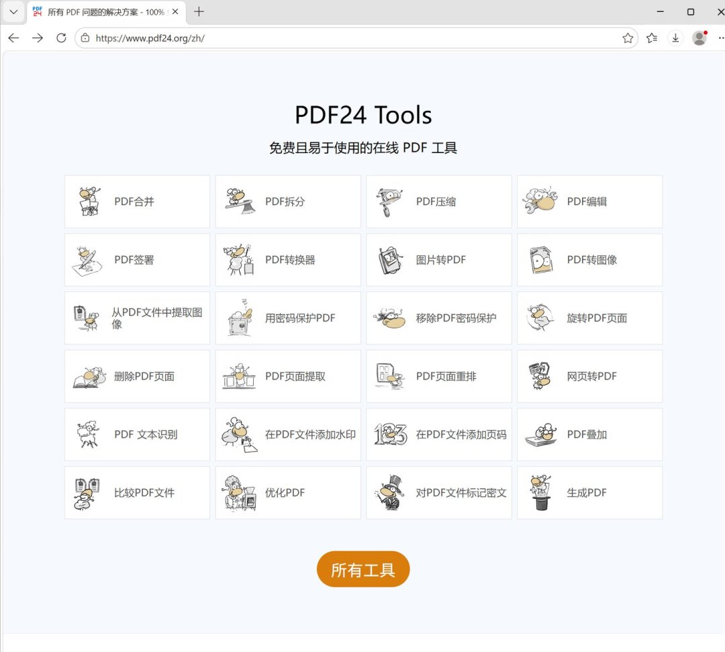725x652 pixels.
Task: Click the 从PDF文件中提取图像 icon
Action: pyautogui.click(x=87, y=318)
